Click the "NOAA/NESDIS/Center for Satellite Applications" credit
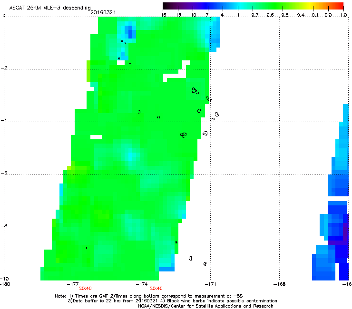The image size is (352, 309). [205, 306]
